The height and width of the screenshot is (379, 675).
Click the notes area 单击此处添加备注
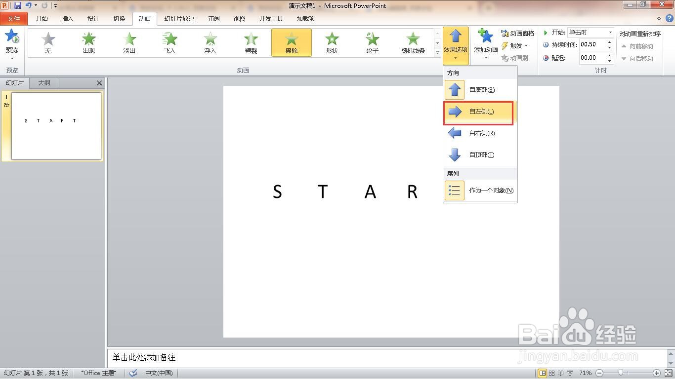[144, 357]
